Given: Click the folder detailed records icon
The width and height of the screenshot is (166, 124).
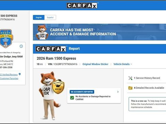Looking at the screenshot, I should 130,88.
